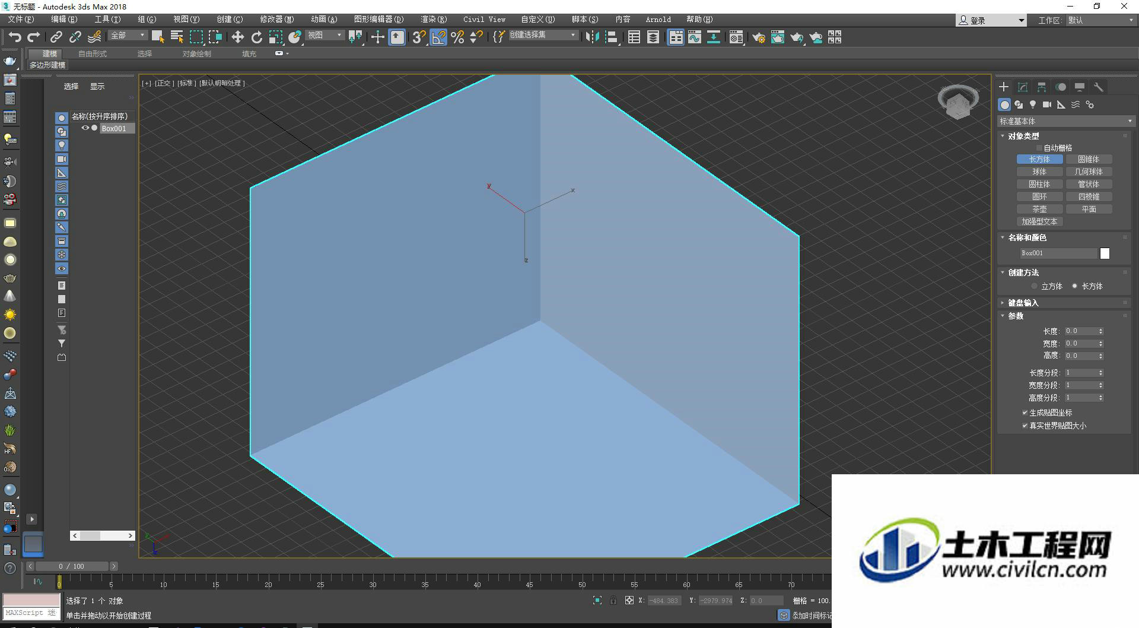
Task: Toggle the Angle Snap icon
Action: 438,37
